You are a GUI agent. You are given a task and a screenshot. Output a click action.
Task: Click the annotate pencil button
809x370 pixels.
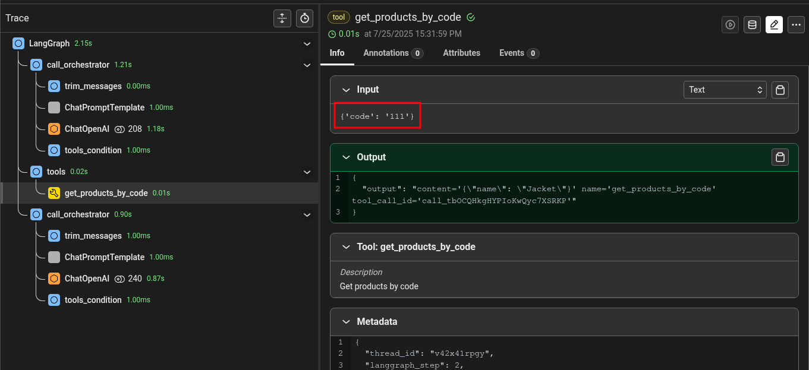[x=774, y=25]
